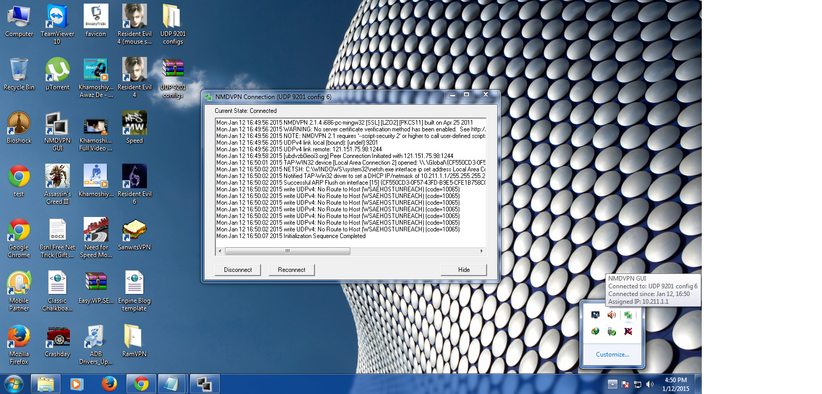Viewport: 822px width, 394px height.
Task: Select the UDP 9201 configs WinRAR archive
Action: (173, 77)
